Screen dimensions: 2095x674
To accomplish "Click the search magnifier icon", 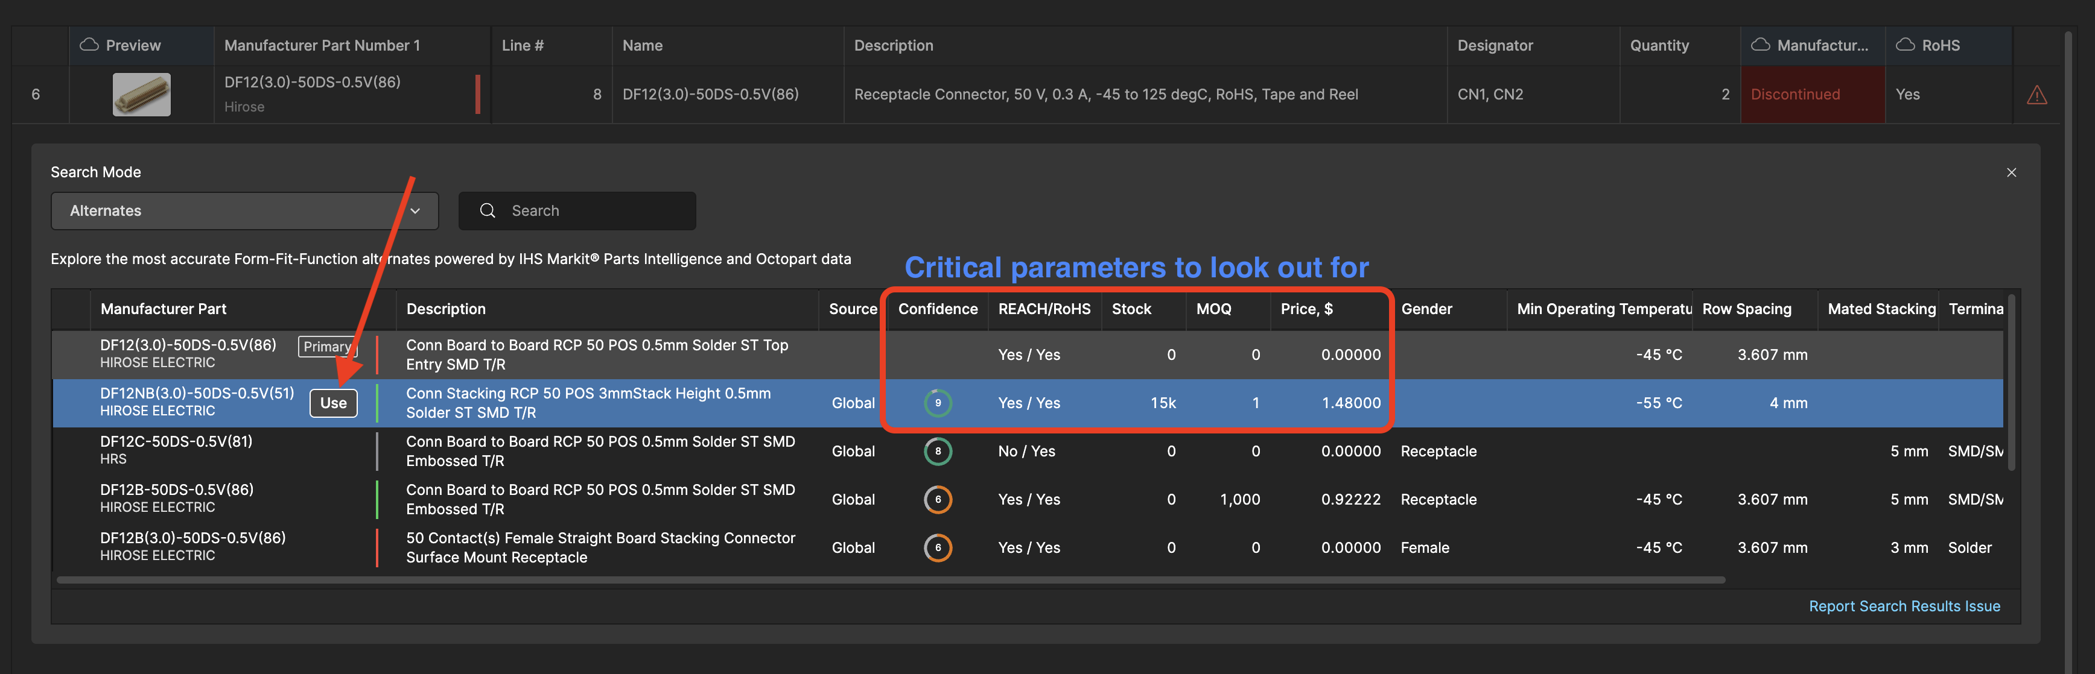I will (x=487, y=210).
